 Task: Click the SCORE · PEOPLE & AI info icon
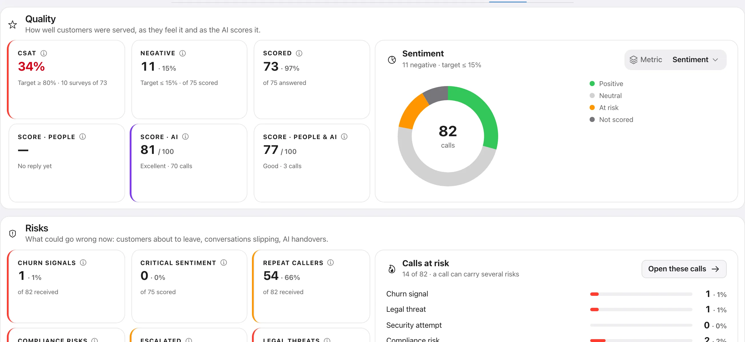pyautogui.click(x=344, y=137)
